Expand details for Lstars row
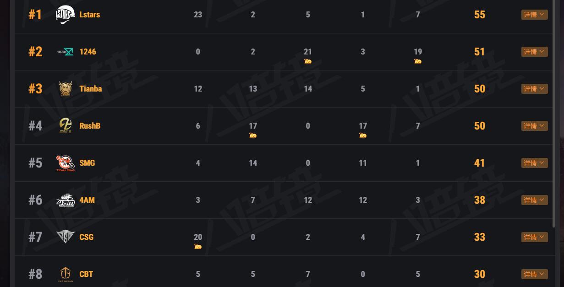The image size is (564, 287). 535,15
